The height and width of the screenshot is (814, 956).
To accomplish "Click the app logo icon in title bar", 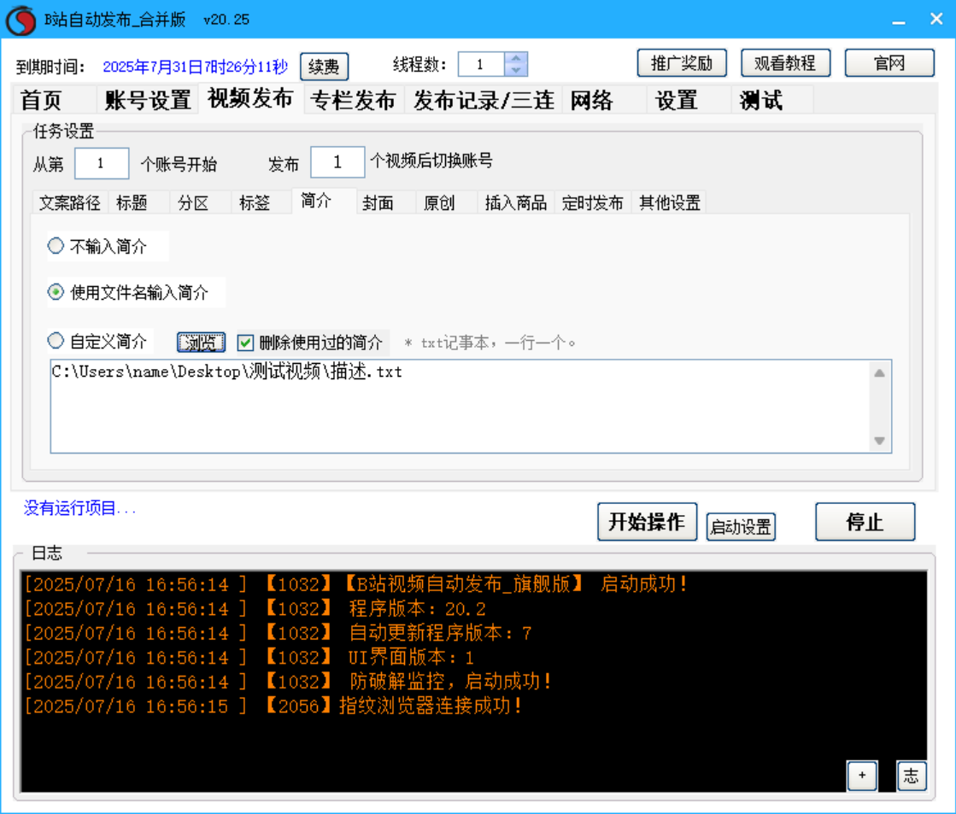I will pyautogui.click(x=21, y=20).
